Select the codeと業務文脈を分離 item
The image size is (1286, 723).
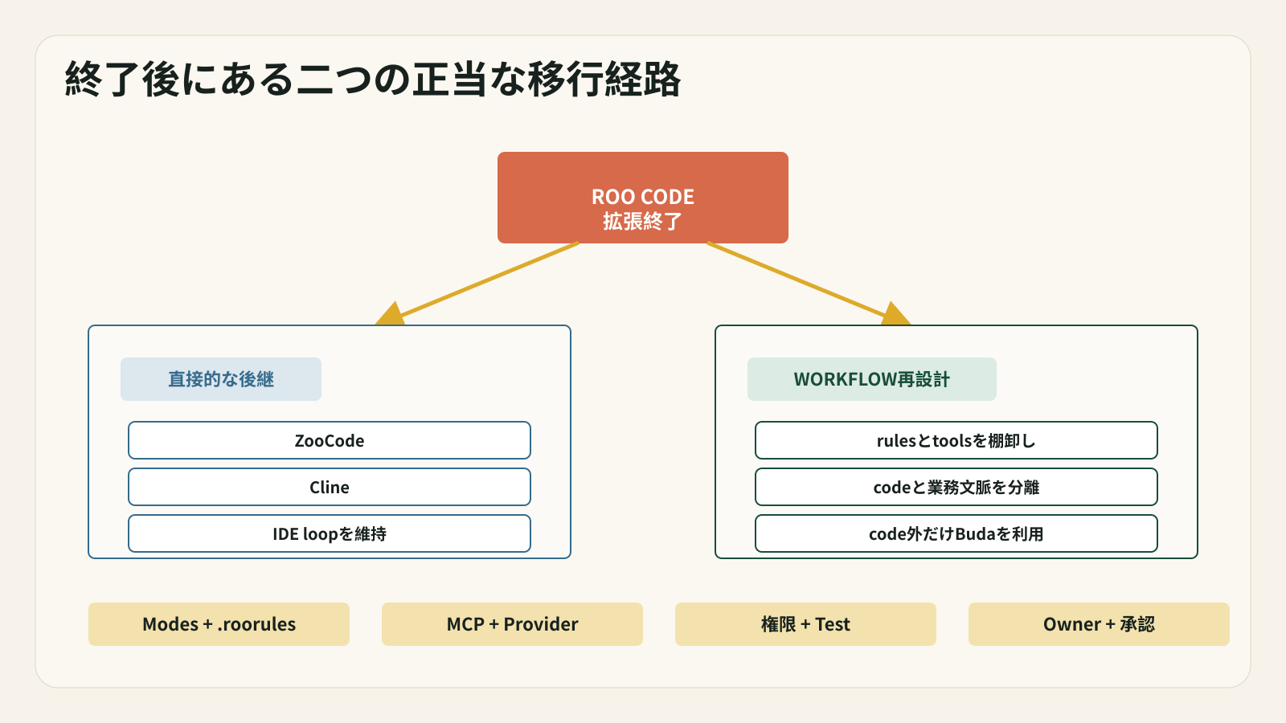(x=956, y=487)
